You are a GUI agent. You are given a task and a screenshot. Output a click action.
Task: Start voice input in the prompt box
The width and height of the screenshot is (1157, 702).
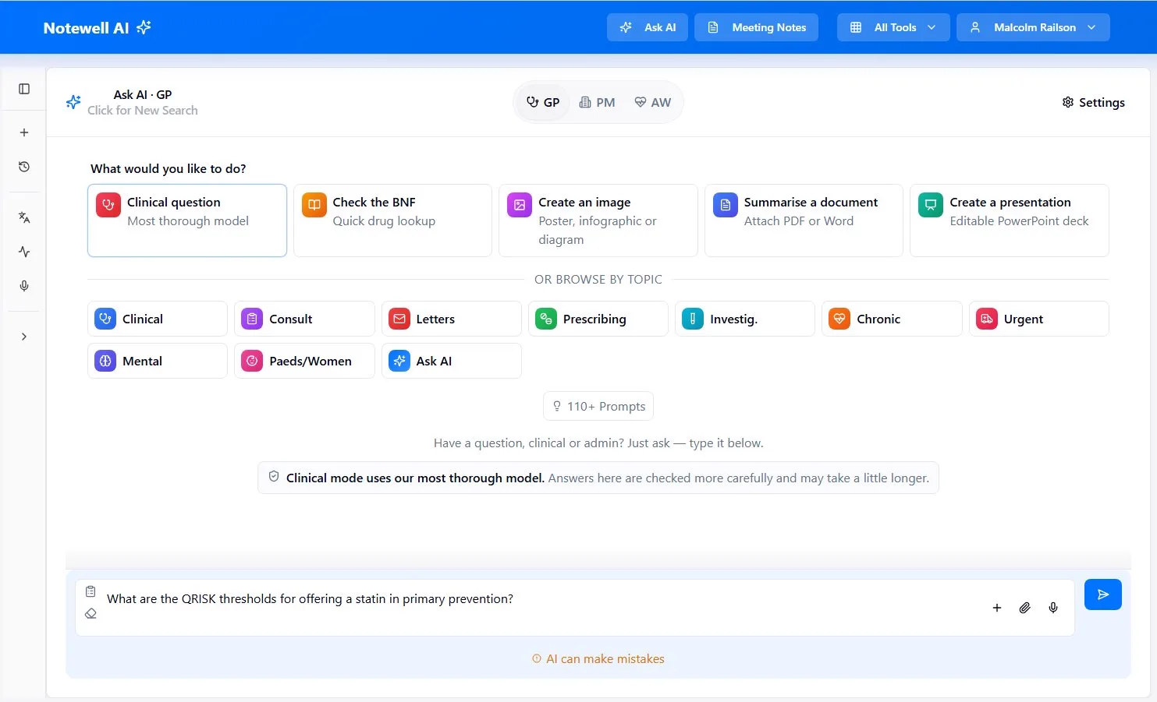pyautogui.click(x=1053, y=608)
